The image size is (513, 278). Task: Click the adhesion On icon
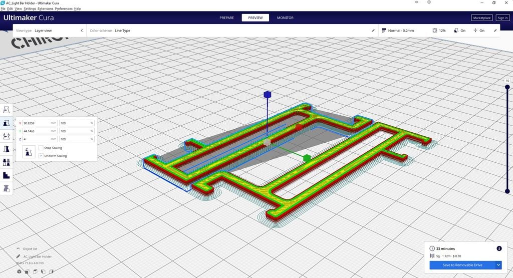(x=475, y=31)
